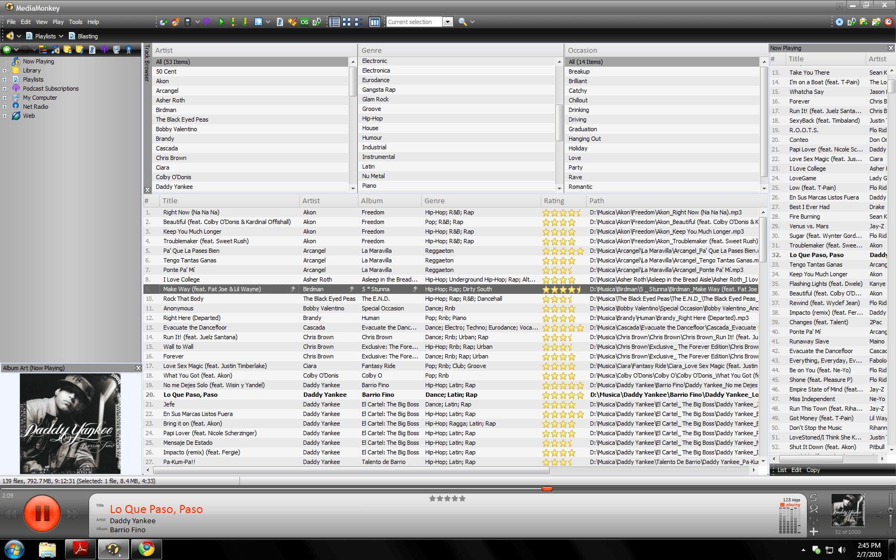
Task: Open the File menu
Action: [11, 22]
